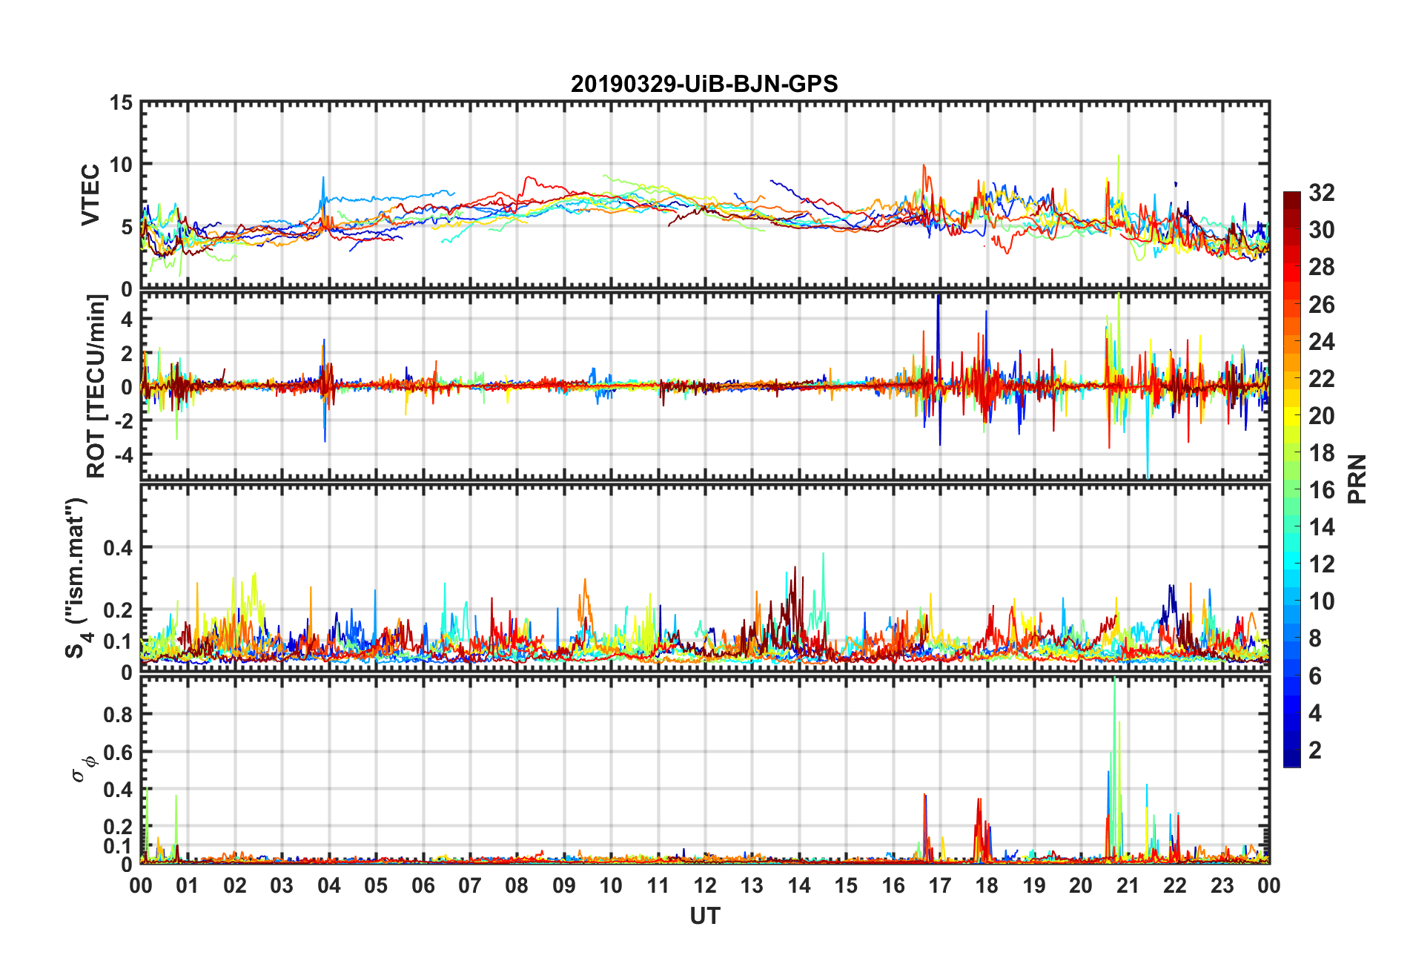Click PRN colorbar tick label 26
This screenshot has height=958, width=1410.
point(1322,304)
